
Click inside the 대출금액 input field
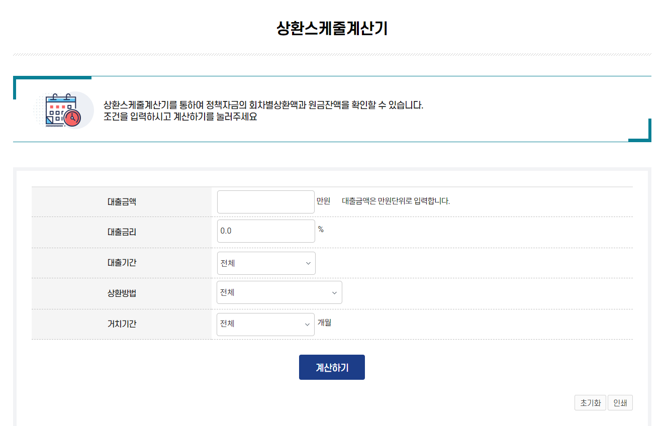coord(265,201)
